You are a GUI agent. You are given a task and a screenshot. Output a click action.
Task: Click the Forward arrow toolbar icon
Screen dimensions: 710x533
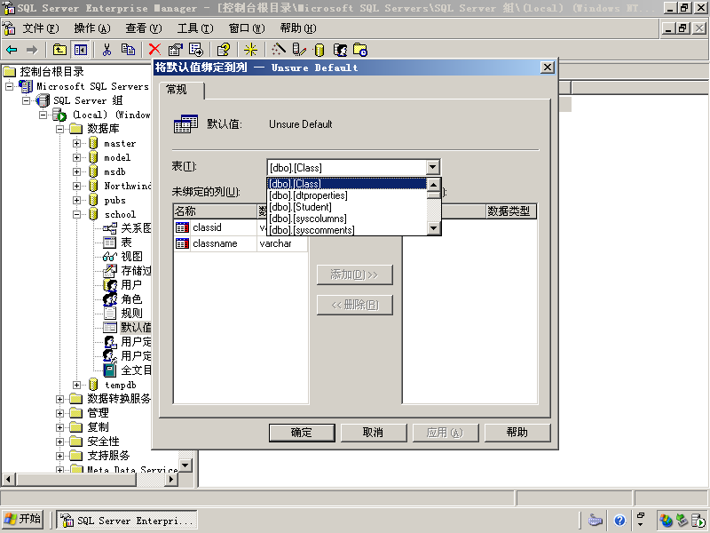[x=32, y=50]
